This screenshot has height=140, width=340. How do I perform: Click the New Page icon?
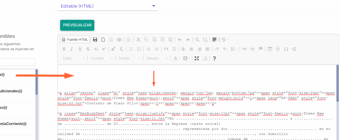[103, 40]
